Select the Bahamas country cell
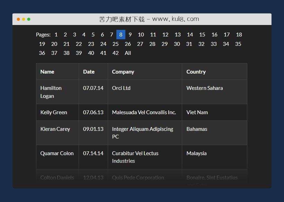This screenshot has height=202, width=284. 197,129
